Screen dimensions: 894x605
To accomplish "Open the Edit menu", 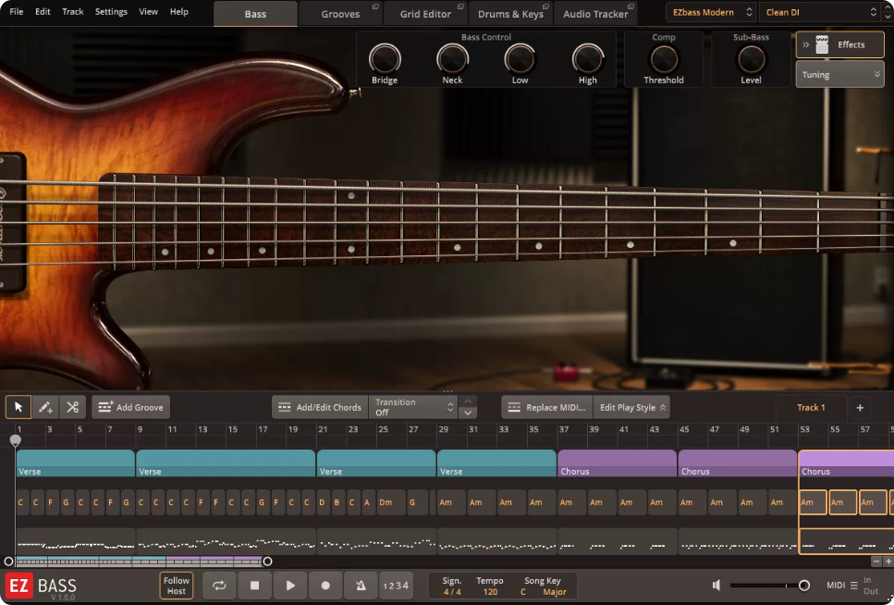I will (x=43, y=11).
